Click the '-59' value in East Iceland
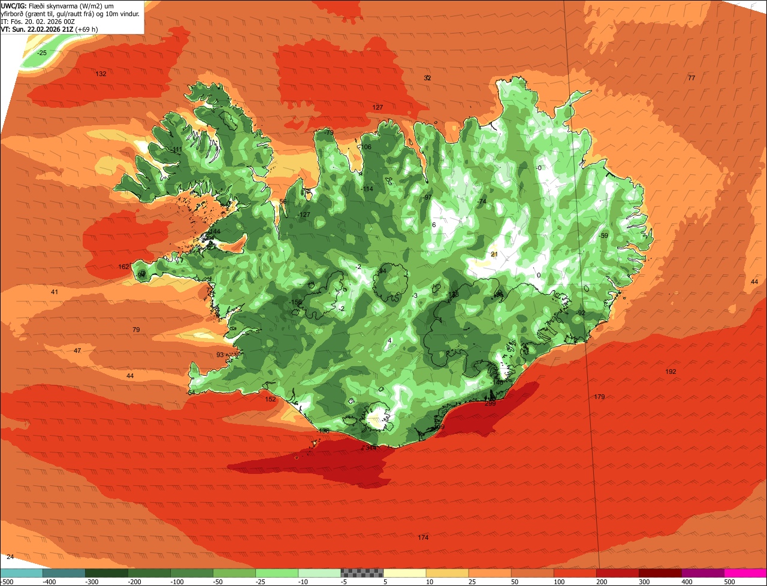This screenshot has width=767, height=586. point(603,236)
